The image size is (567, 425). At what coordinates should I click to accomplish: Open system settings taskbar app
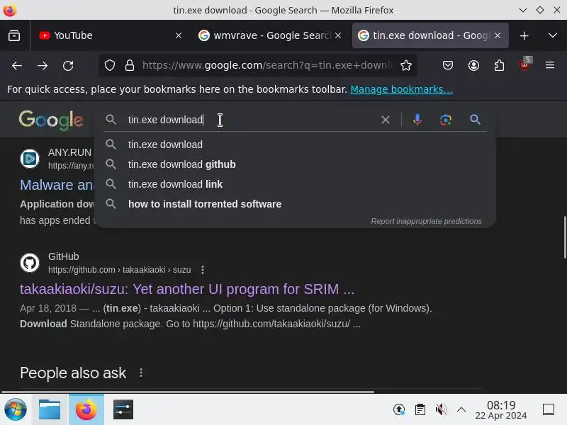pos(123,410)
